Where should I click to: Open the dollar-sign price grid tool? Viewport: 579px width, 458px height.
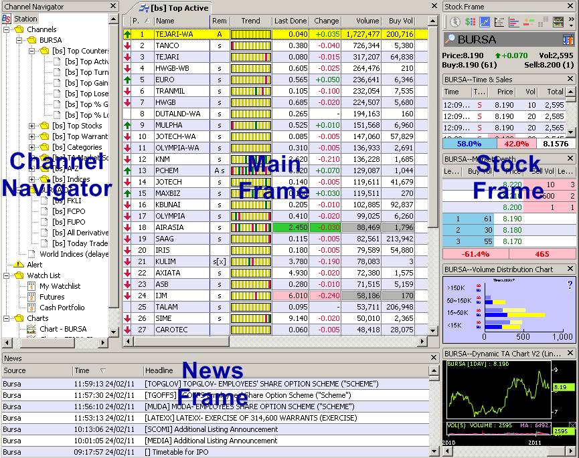[x=470, y=22]
